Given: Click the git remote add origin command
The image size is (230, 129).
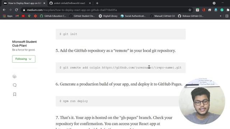Looking at the screenshot, I should pyautogui.click(x=120, y=68).
